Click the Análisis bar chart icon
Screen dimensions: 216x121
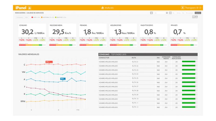(103, 8)
